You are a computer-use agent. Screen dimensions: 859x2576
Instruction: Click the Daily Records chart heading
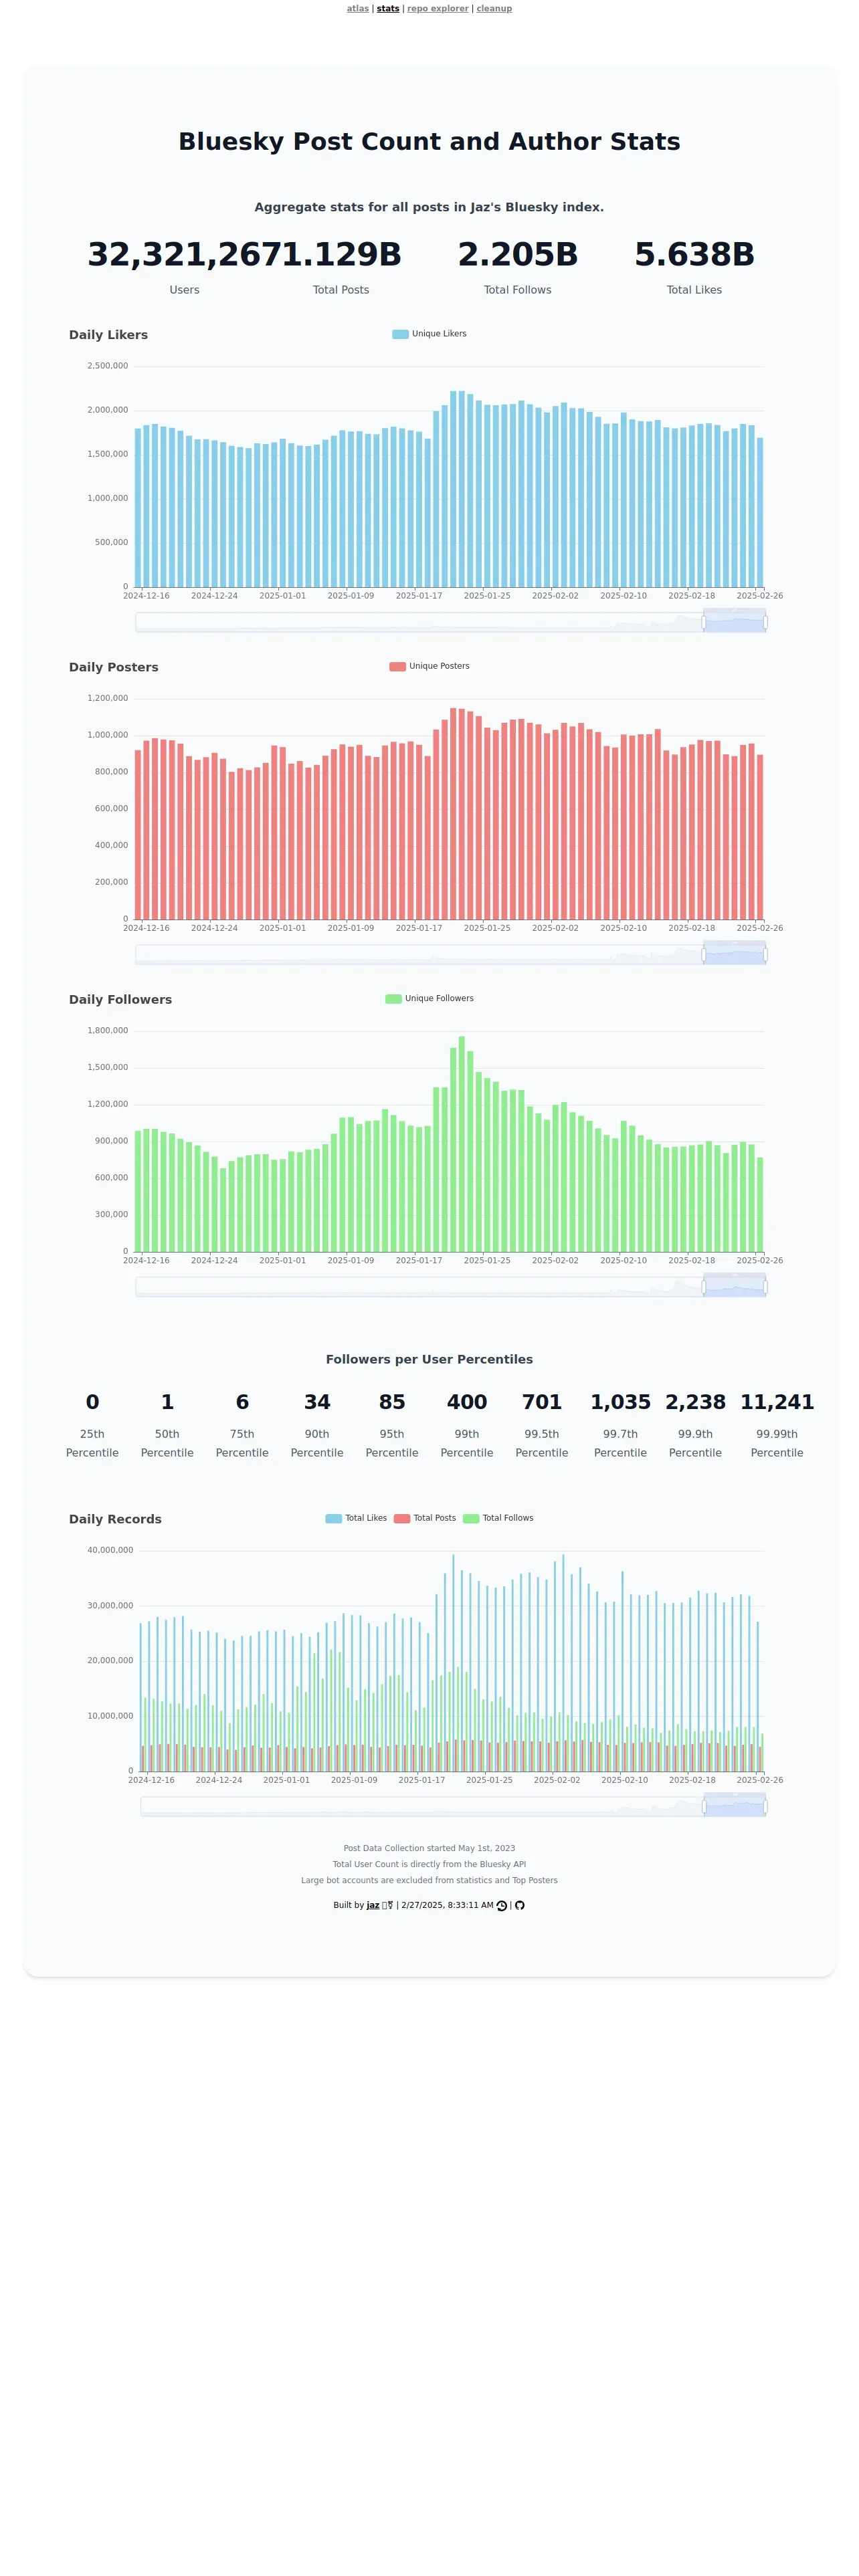115,1519
